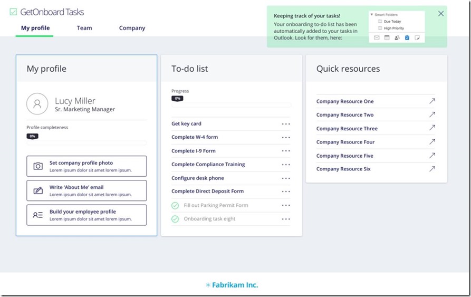This screenshot has height=297, width=471.
Task: Expand more options for Configure desk phone
Action: pos(286,178)
